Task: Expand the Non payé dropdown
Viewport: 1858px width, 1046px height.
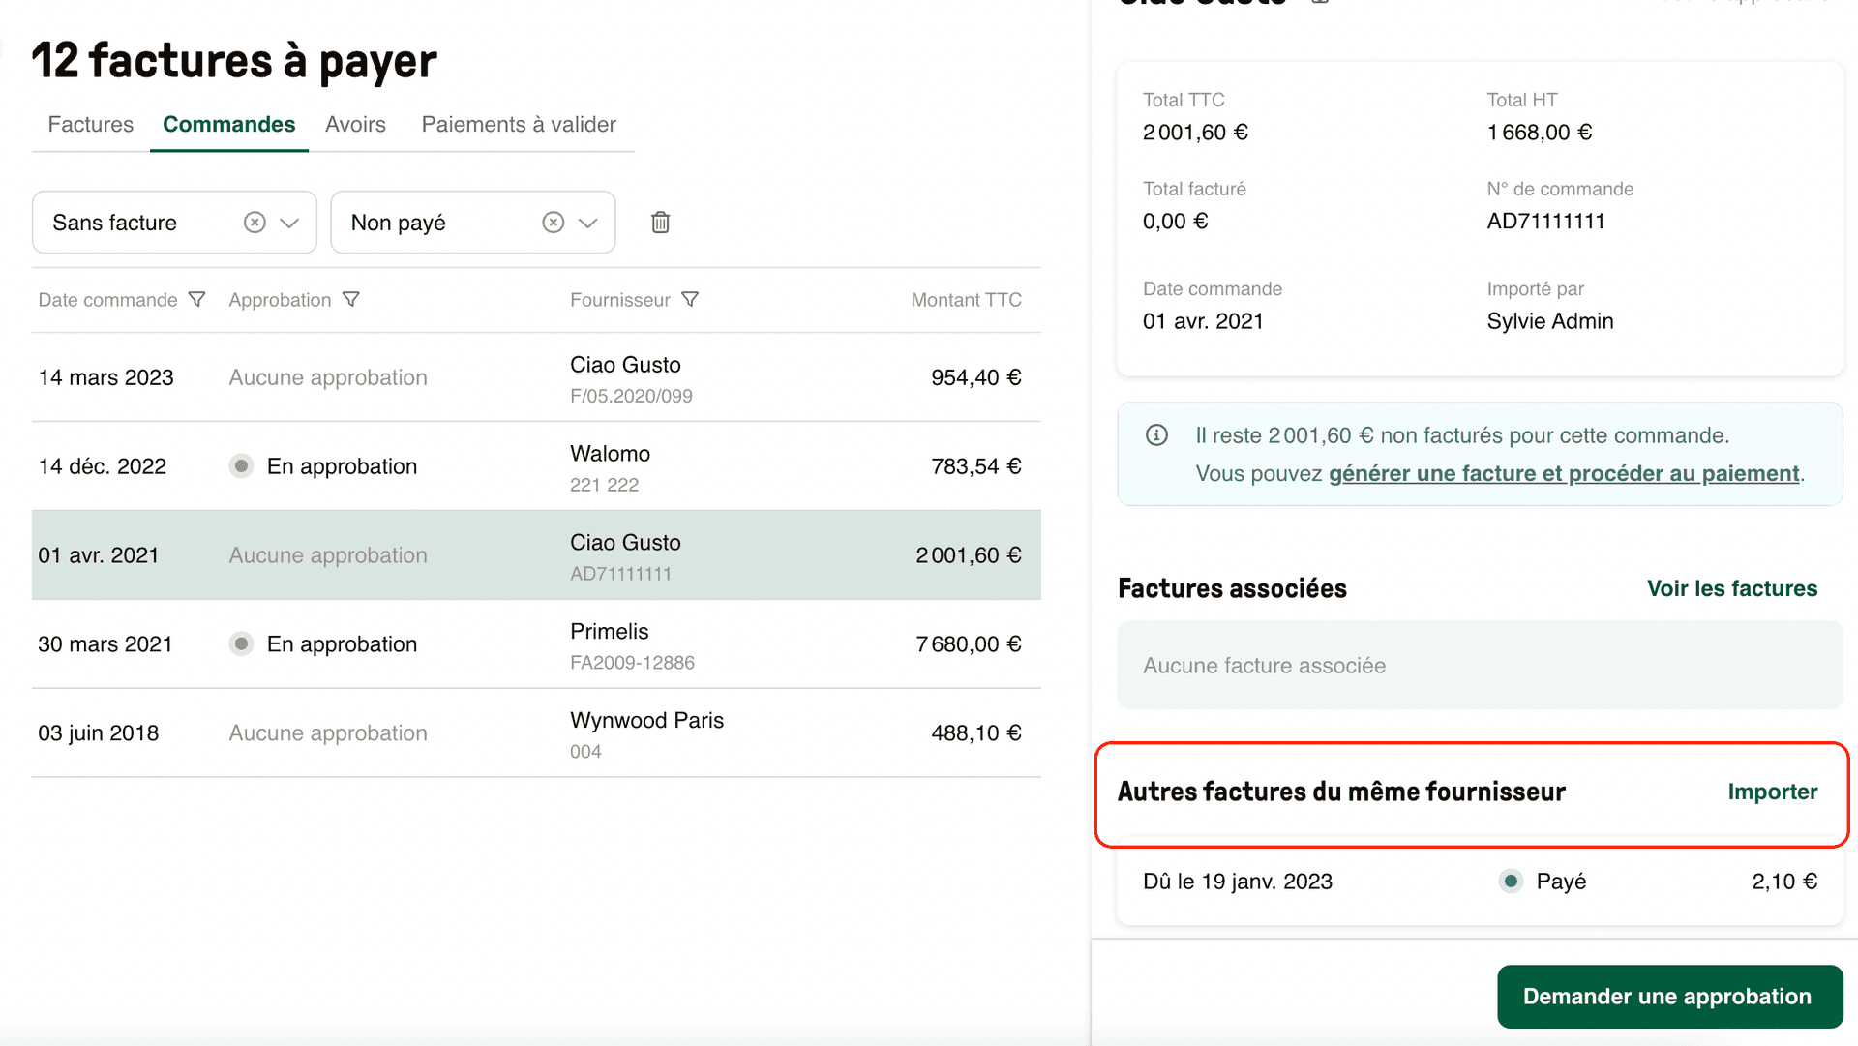Action: point(587,223)
